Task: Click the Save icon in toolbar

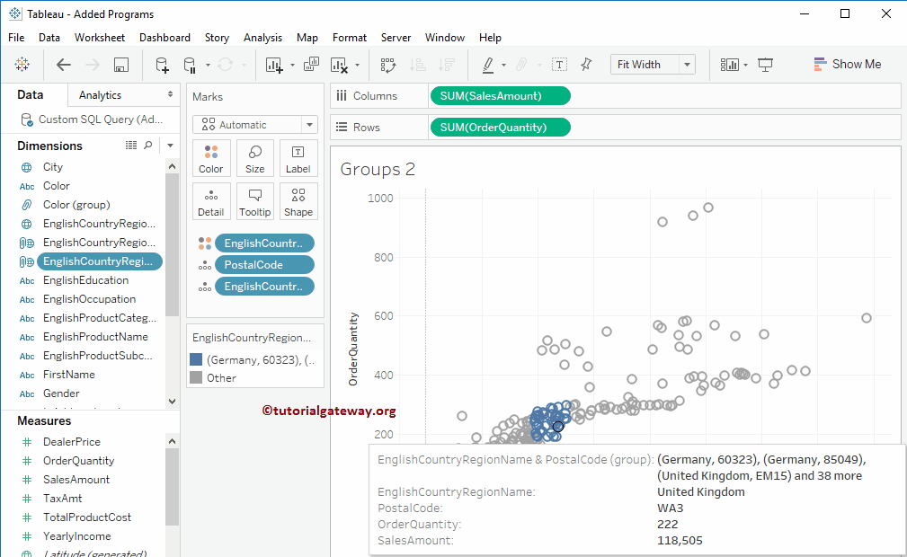Action: pyautogui.click(x=121, y=65)
